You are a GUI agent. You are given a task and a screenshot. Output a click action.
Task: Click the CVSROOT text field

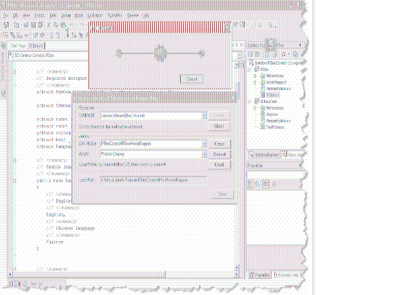tap(151, 116)
